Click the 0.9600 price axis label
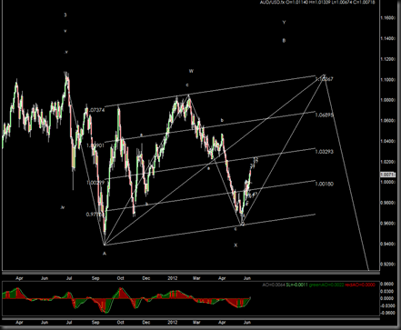The height and width of the screenshot is (330, 401). click(x=387, y=224)
